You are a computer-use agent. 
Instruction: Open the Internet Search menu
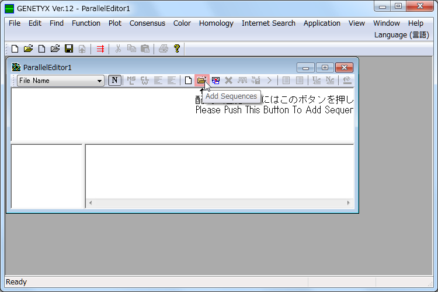click(269, 23)
